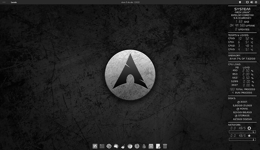The image size is (260, 150).
Task: Click the upload star icon under Network
Action: click(x=249, y=136)
